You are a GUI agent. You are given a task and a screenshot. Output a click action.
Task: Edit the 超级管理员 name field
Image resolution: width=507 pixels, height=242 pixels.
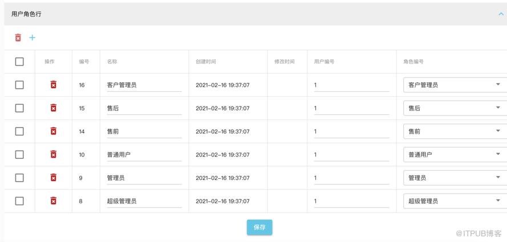click(144, 202)
